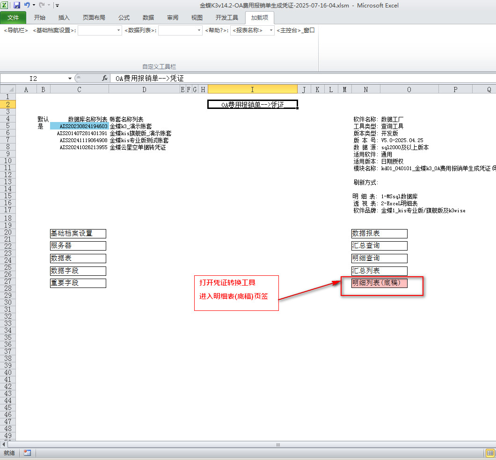Select database cell AIS20230824194603
Viewport: 496px width, 460px height.
(x=80, y=126)
